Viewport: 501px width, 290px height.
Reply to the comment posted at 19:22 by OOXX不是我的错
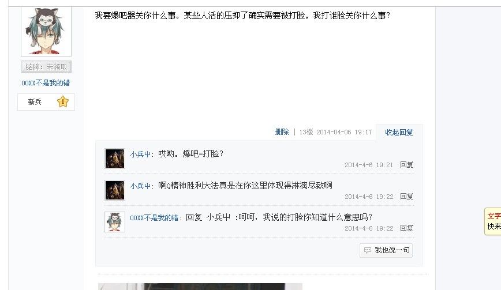pos(407,228)
